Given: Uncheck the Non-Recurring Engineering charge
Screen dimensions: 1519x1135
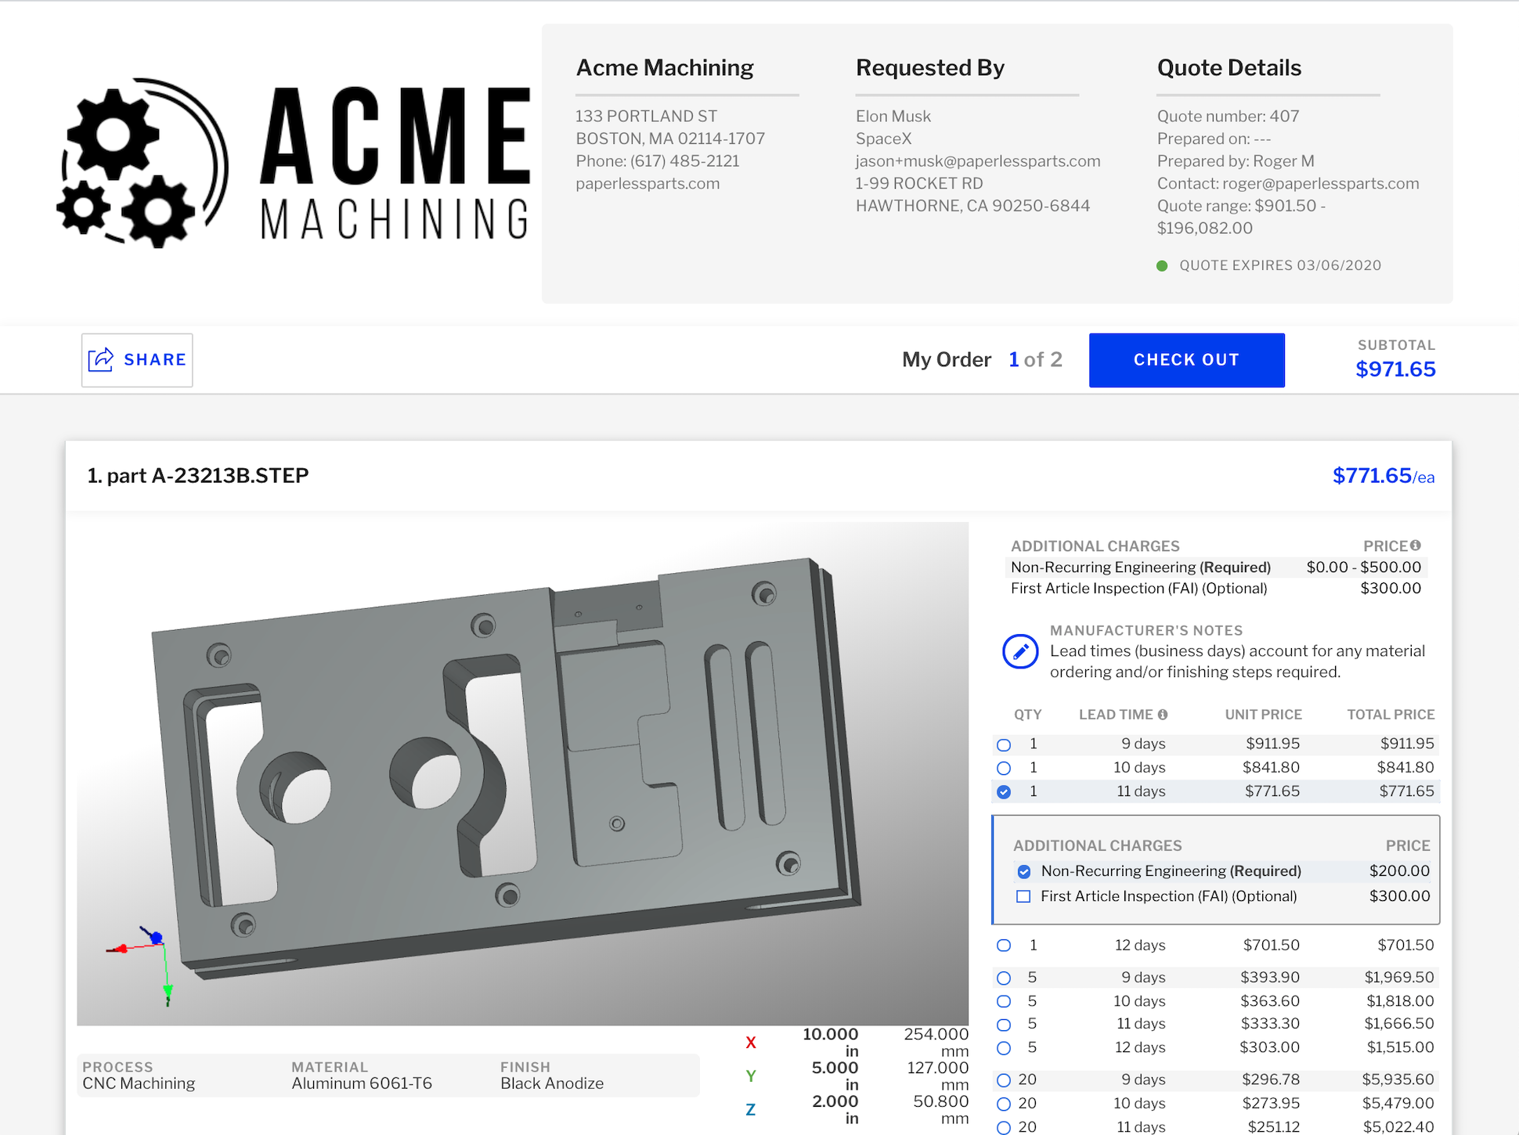Looking at the screenshot, I should [x=1024, y=870].
